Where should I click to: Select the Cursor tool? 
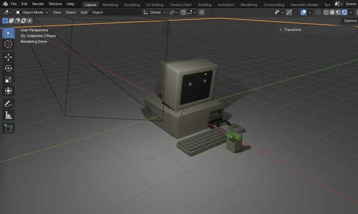[x=9, y=44]
